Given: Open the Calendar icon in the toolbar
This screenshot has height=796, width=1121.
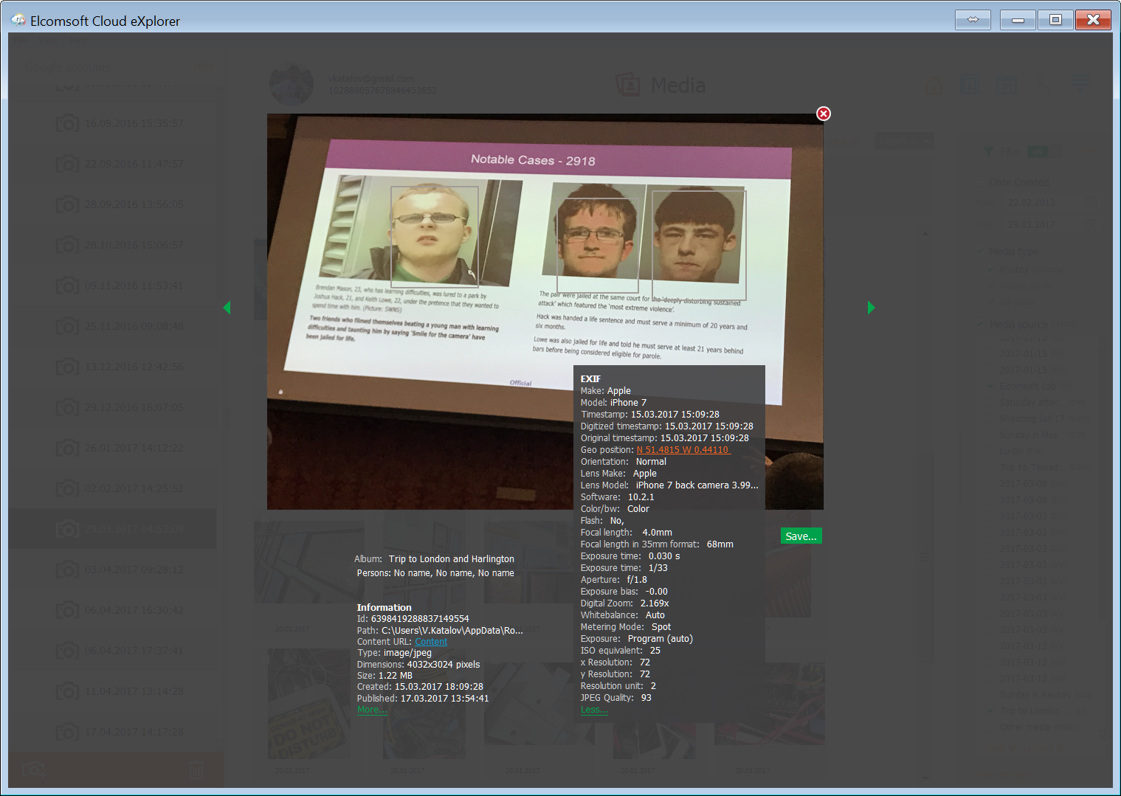Looking at the screenshot, I should 1007,84.
